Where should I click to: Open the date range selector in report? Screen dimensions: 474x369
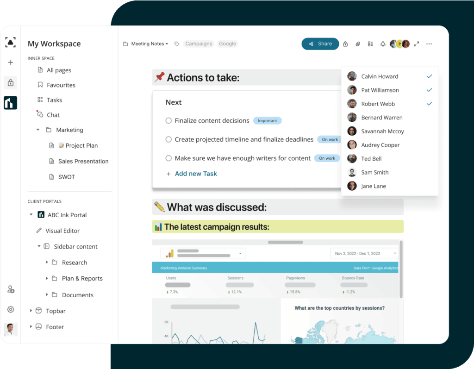point(364,253)
